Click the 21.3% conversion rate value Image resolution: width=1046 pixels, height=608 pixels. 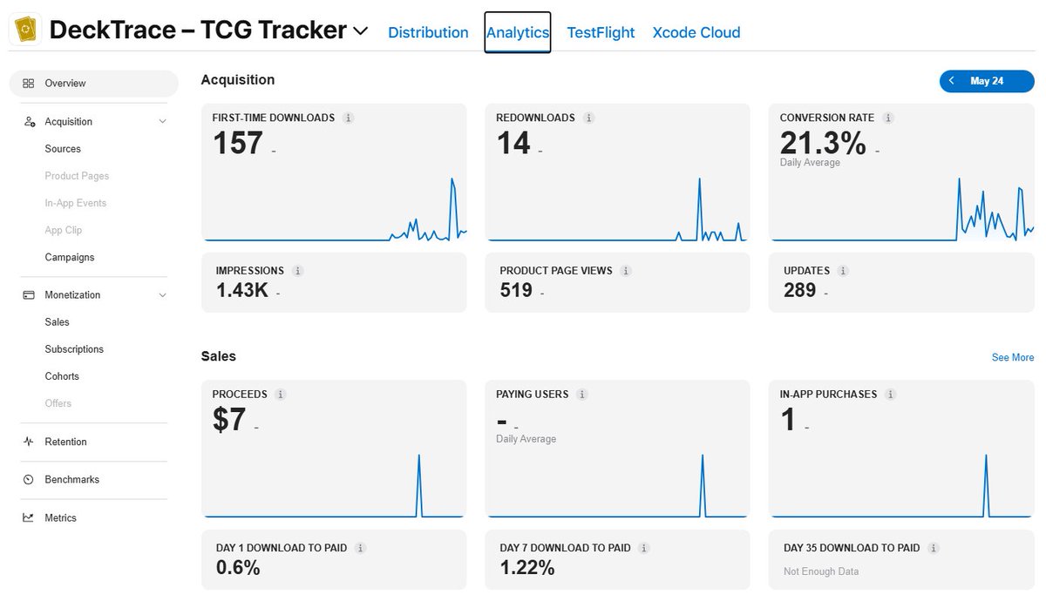coord(823,143)
